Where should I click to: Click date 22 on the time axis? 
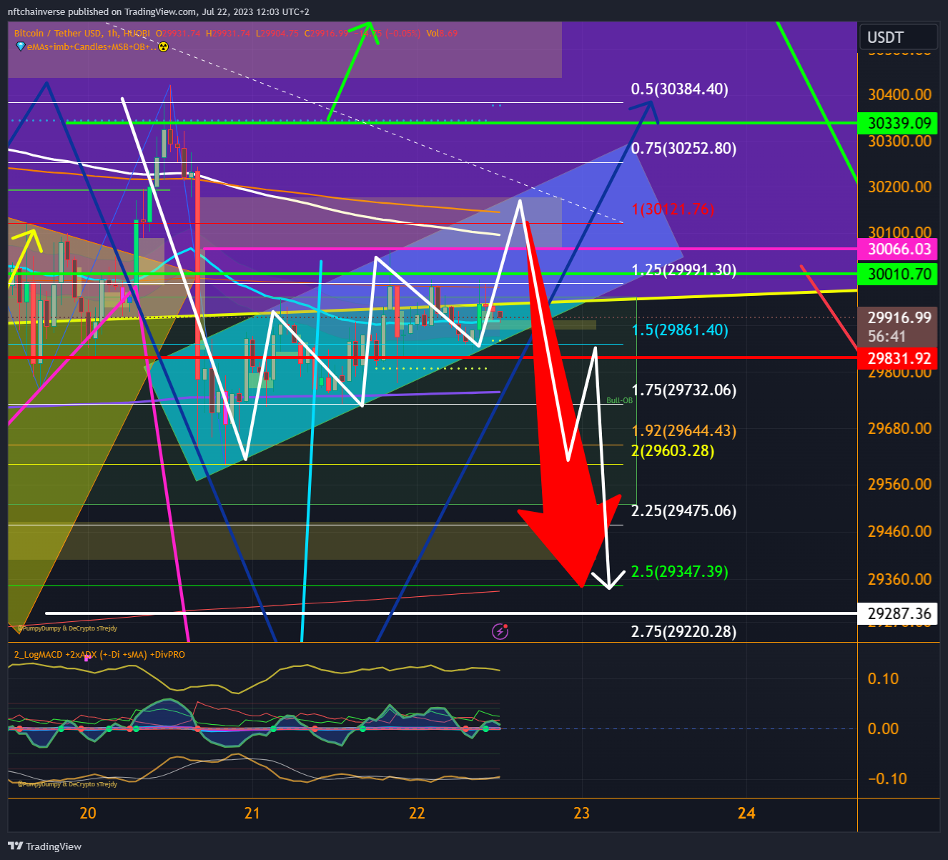pyautogui.click(x=417, y=813)
